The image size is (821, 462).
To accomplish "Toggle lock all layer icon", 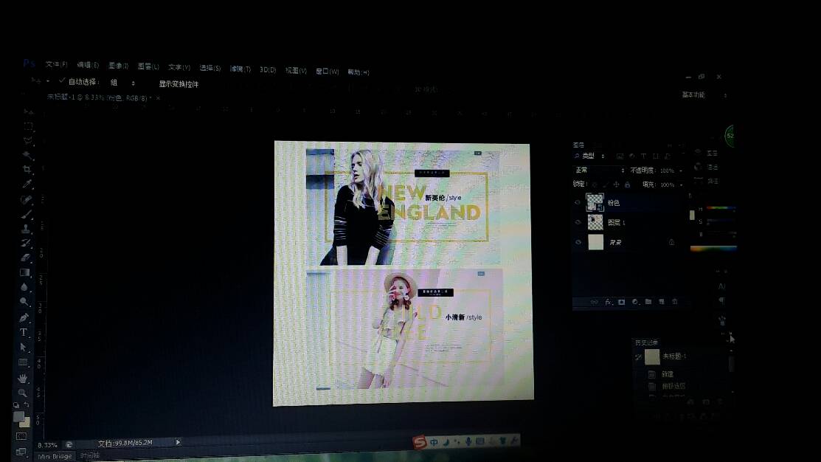I will [x=627, y=185].
